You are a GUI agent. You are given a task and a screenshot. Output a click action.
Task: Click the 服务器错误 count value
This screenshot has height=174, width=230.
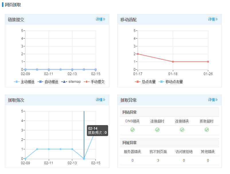[132, 160]
